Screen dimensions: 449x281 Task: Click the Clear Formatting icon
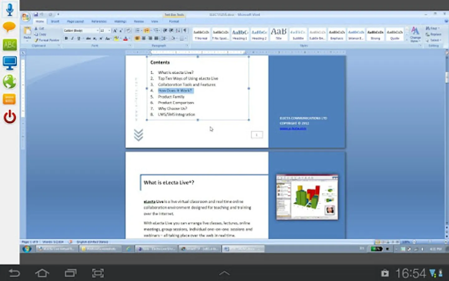tap(128, 31)
